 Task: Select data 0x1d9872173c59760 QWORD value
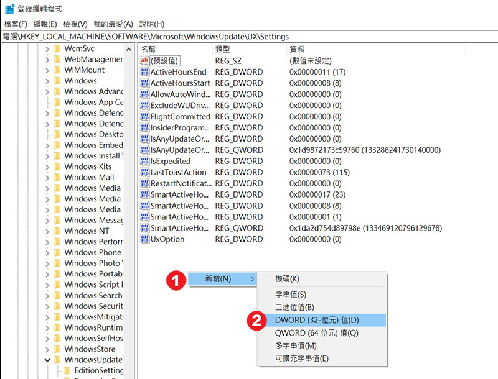[x=365, y=150]
